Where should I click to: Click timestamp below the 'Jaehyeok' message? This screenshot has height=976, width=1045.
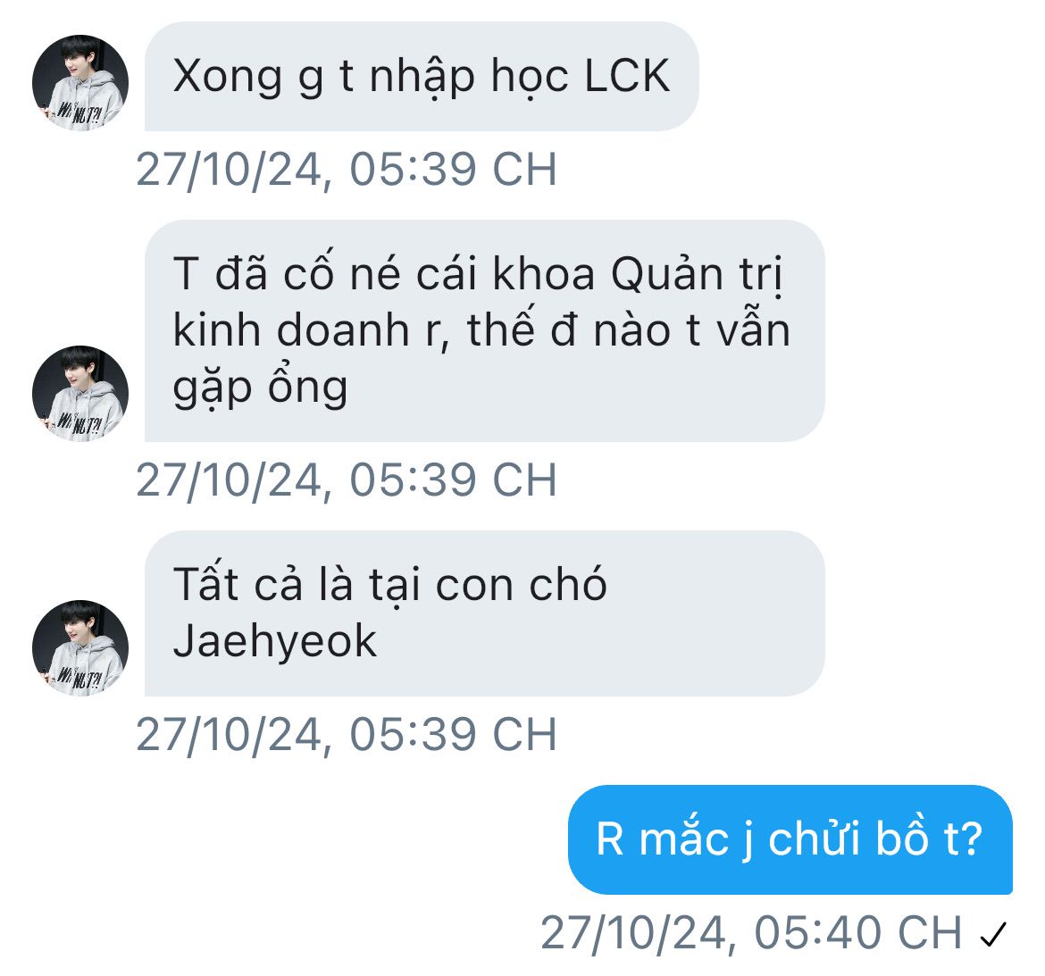click(x=347, y=734)
